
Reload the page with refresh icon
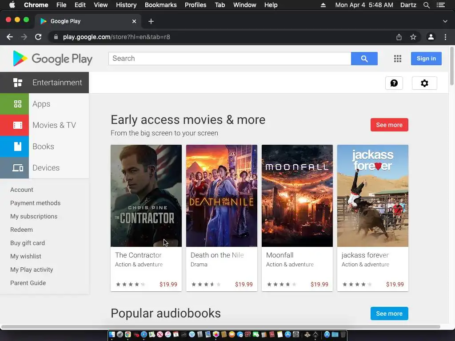(x=38, y=37)
